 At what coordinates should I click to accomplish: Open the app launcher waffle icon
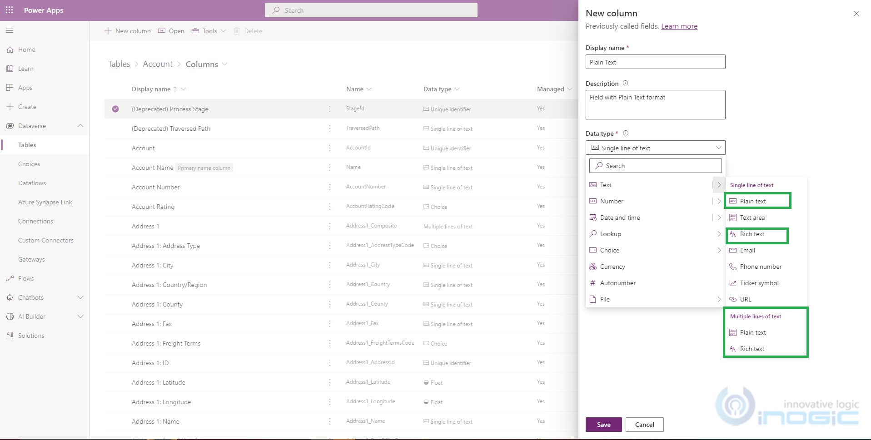pyautogui.click(x=9, y=10)
